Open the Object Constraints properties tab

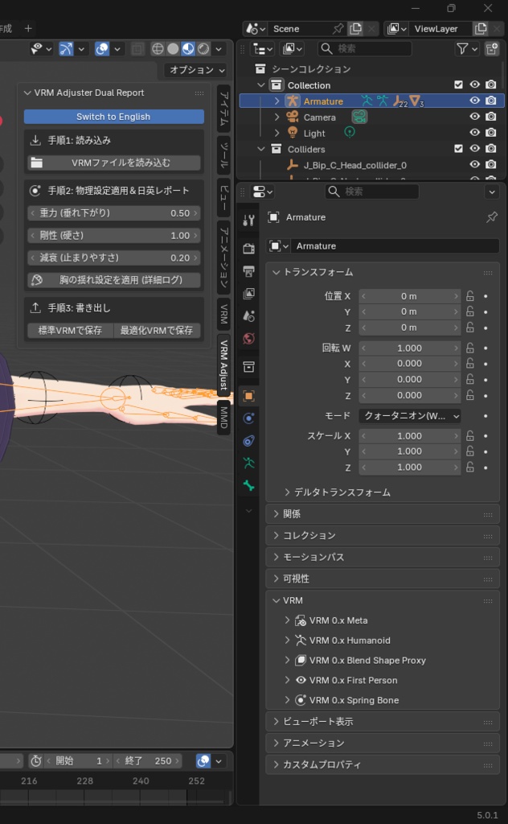(248, 440)
